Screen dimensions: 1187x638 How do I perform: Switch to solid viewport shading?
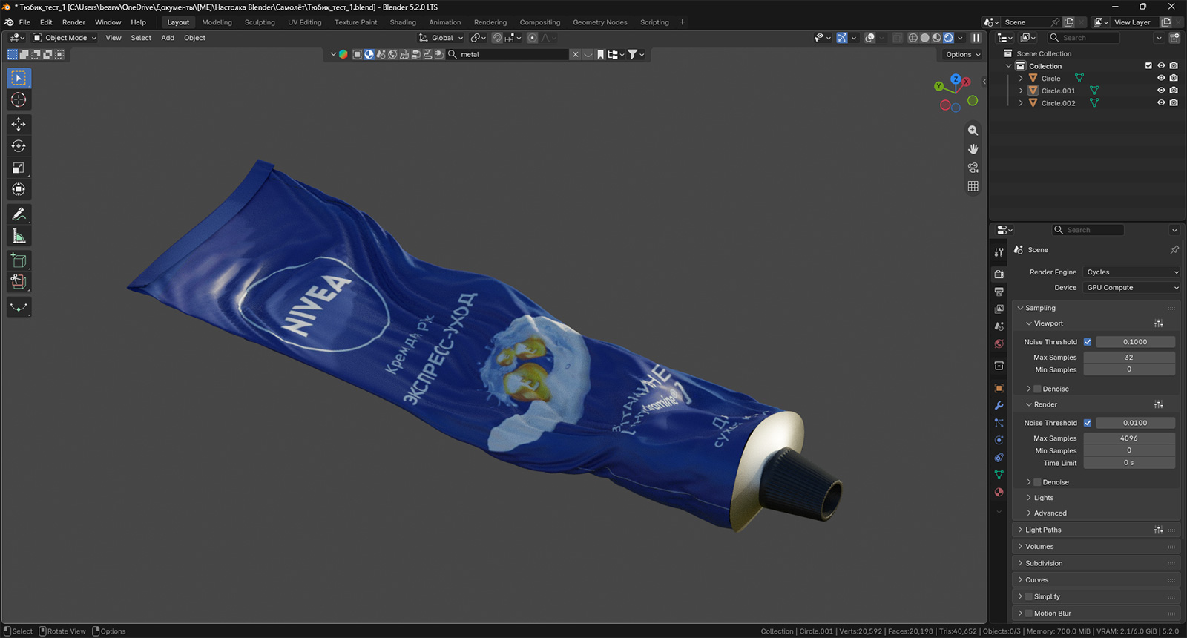[924, 38]
